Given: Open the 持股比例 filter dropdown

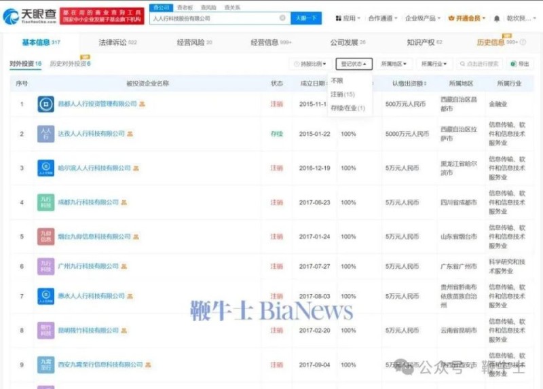Looking at the screenshot, I should click(310, 64).
